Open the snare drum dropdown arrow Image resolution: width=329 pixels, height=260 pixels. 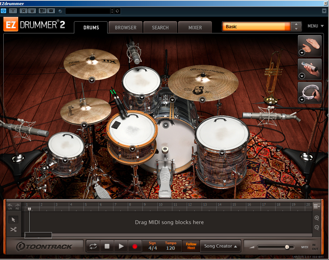pyautogui.click(x=132, y=149)
